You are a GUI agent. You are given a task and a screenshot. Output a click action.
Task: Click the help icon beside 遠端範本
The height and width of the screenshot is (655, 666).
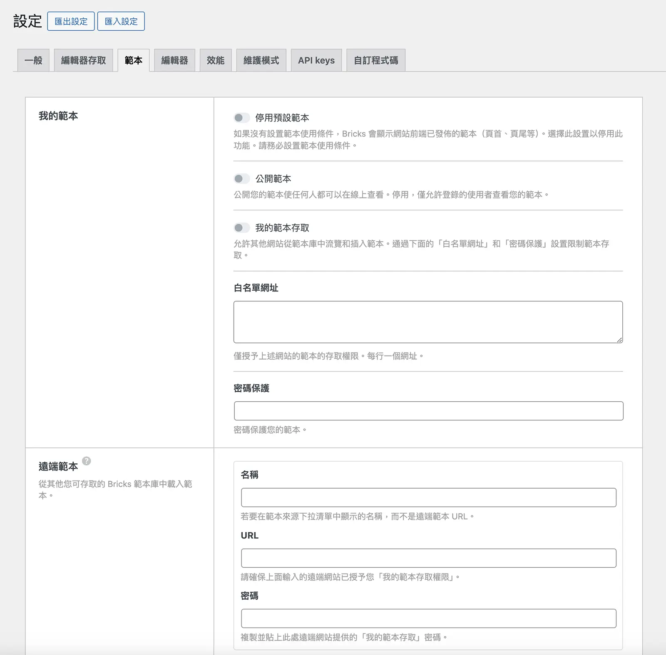tap(87, 461)
